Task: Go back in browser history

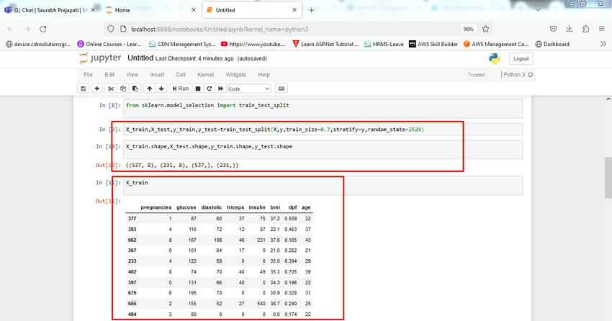Action: (x=11, y=29)
